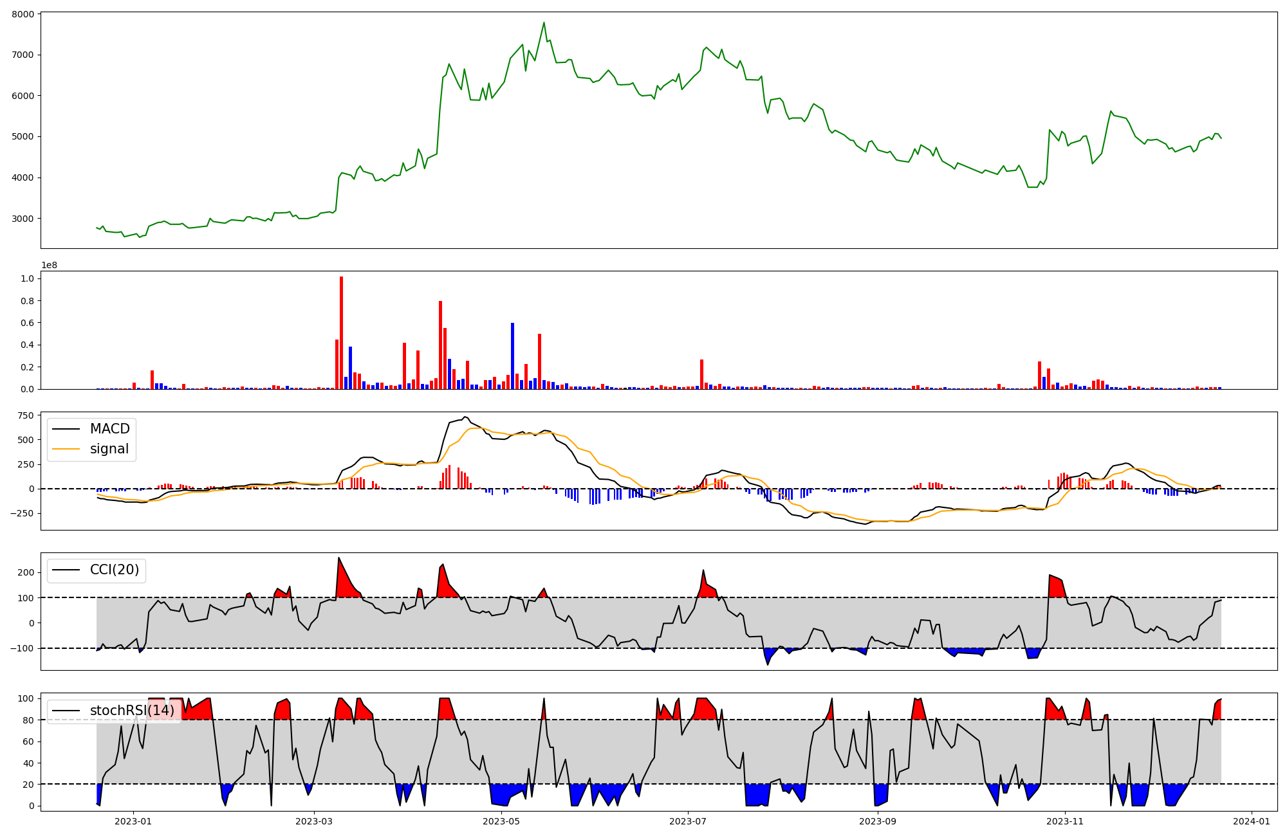The width and height of the screenshot is (1287, 836).
Task: Click the 2023-09 x-axis date label
Action: 878,821
